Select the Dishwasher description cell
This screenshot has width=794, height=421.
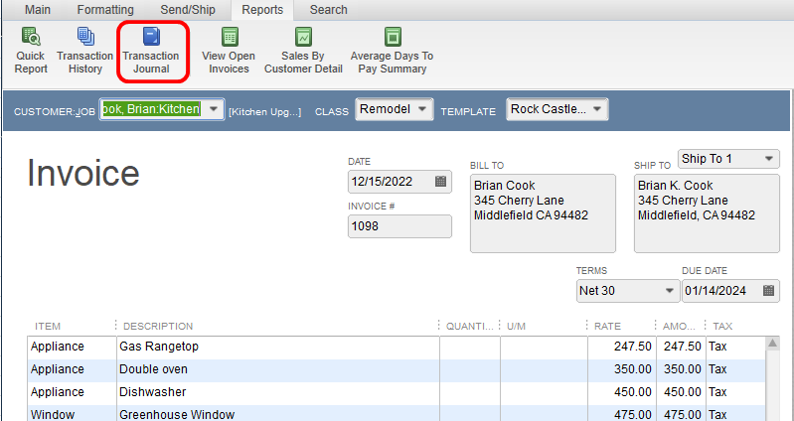tap(278, 392)
